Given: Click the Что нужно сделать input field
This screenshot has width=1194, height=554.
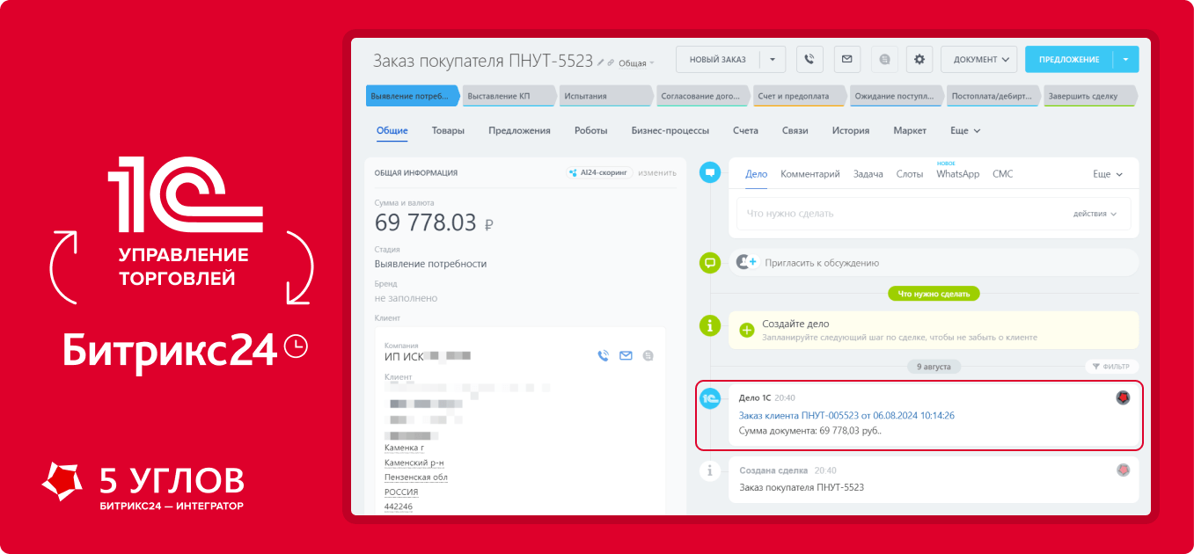Looking at the screenshot, I should (x=934, y=214).
